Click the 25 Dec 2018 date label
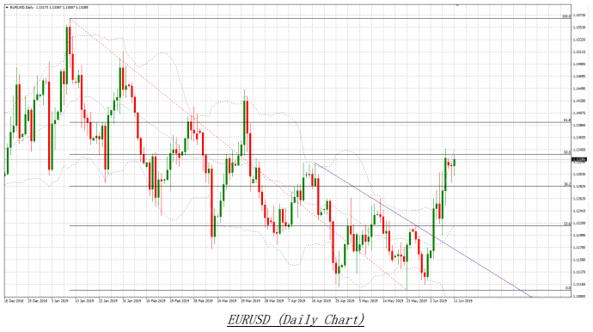This screenshot has height=332, width=593. tap(37, 301)
